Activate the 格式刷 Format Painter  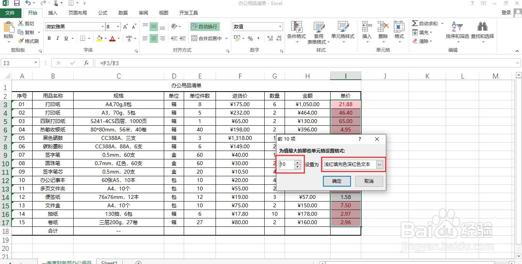28,41
